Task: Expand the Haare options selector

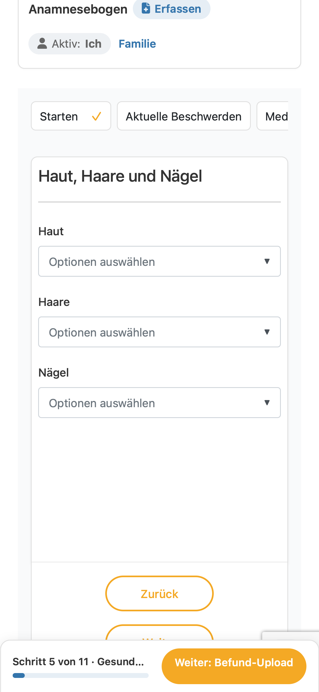Action: pos(159,332)
